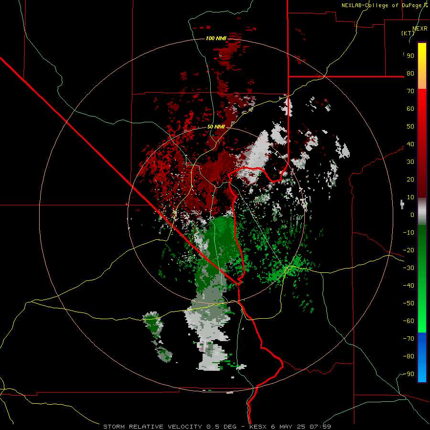Click the "0.5 DEG" elevation text in caption
Viewport: 430px width, 430px height.
point(221,427)
